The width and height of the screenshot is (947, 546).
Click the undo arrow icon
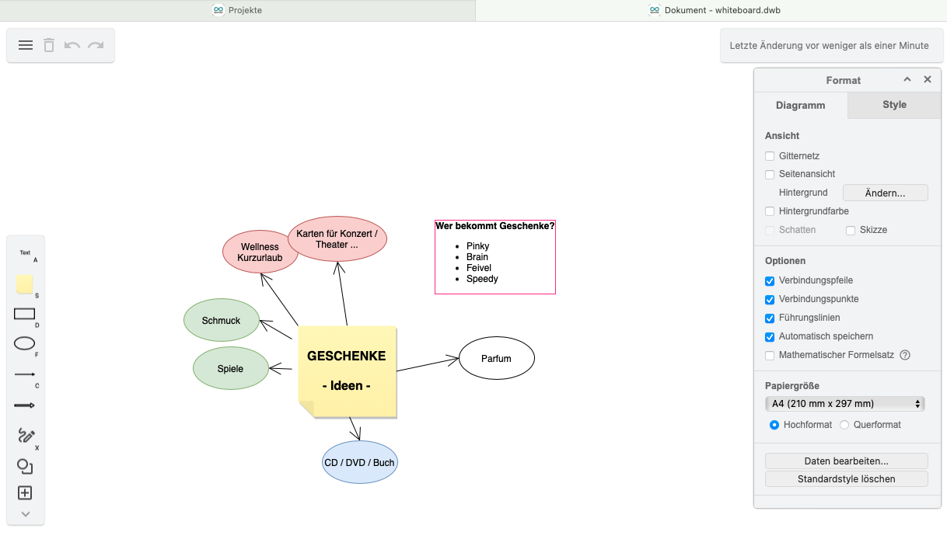(72, 45)
